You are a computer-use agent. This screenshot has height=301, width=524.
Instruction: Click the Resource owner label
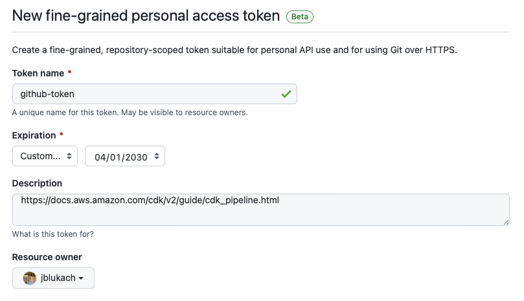pos(47,257)
